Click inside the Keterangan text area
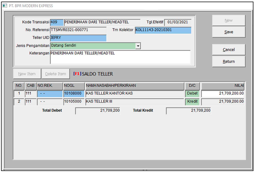The width and height of the screenshot is (256, 173). point(120,57)
